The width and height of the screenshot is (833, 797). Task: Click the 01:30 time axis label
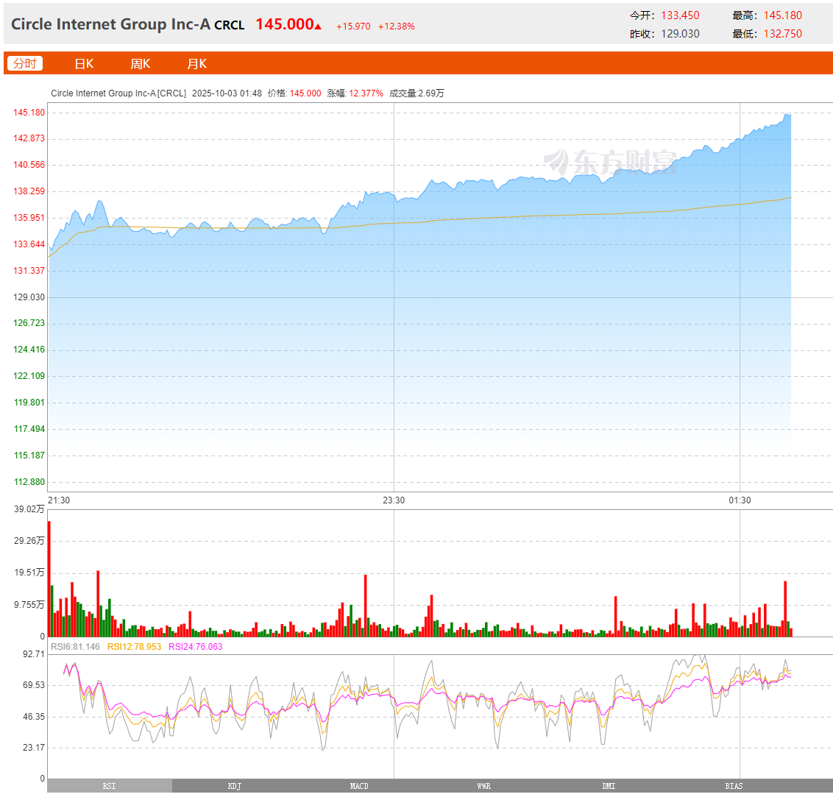[x=740, y=500]
